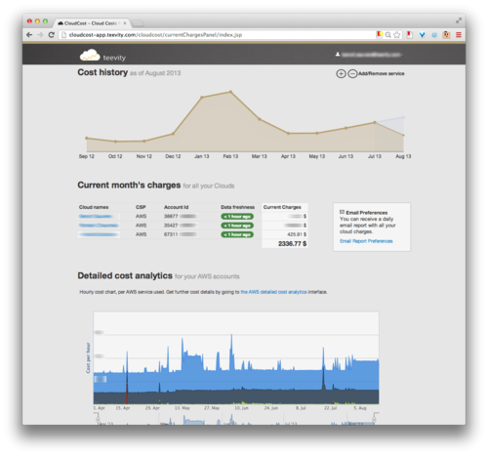Open the light blue circle extension
This screenshot has width=488, height=456.
(434, 35)
